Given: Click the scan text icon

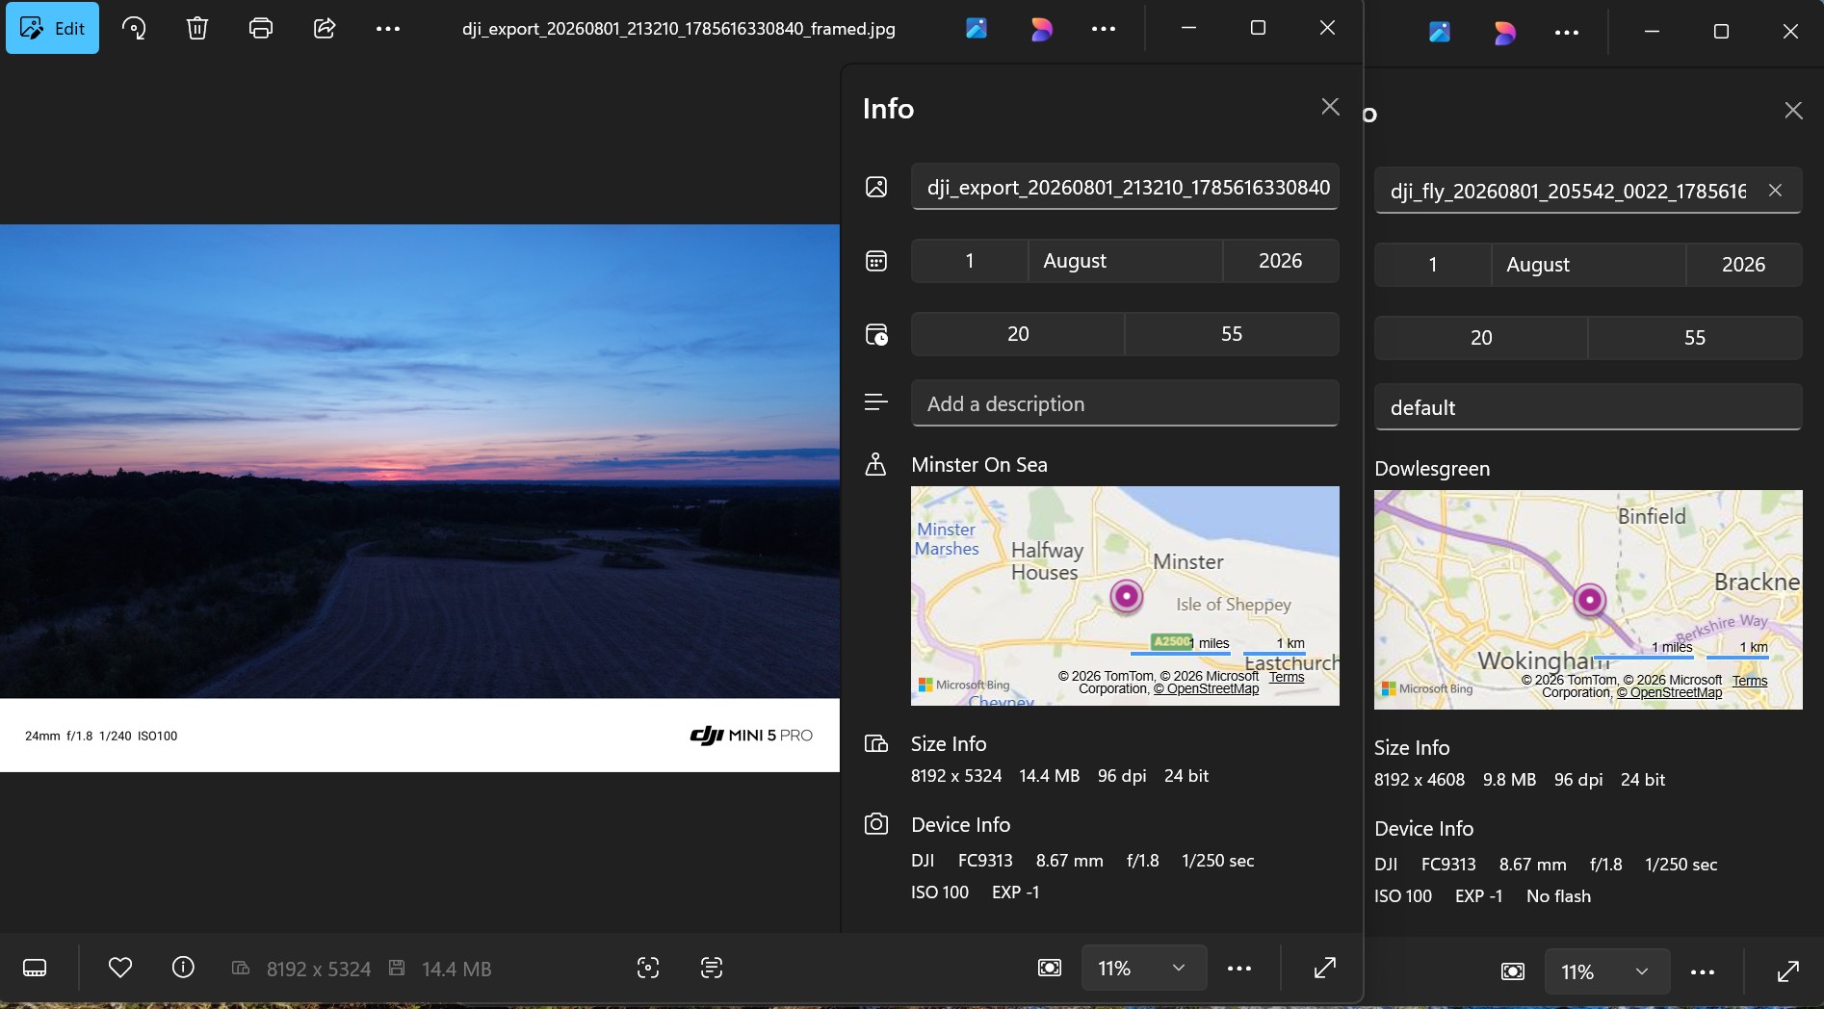Looking at the screenshot, I should (712, 968).
